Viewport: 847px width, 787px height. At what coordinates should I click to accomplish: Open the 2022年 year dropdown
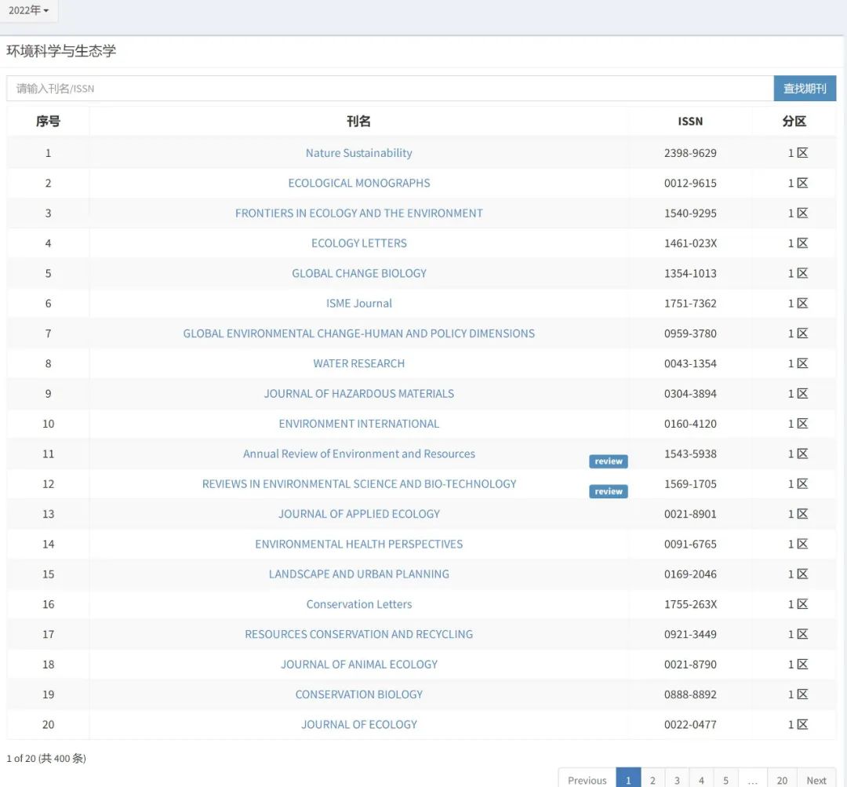[29, 11]
